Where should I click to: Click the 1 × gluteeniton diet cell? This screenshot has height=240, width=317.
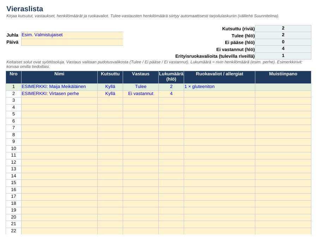pos(219,87)
